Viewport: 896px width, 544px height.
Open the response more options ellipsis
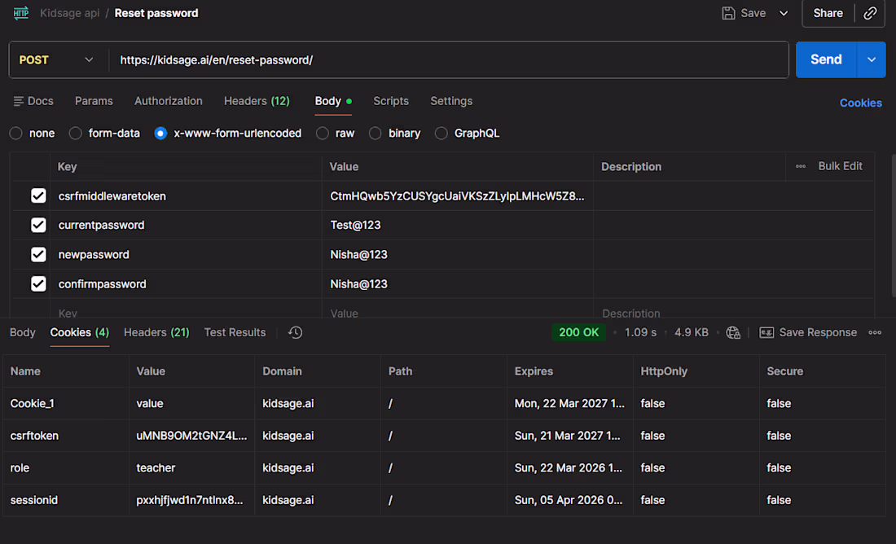tap(875, 332)
